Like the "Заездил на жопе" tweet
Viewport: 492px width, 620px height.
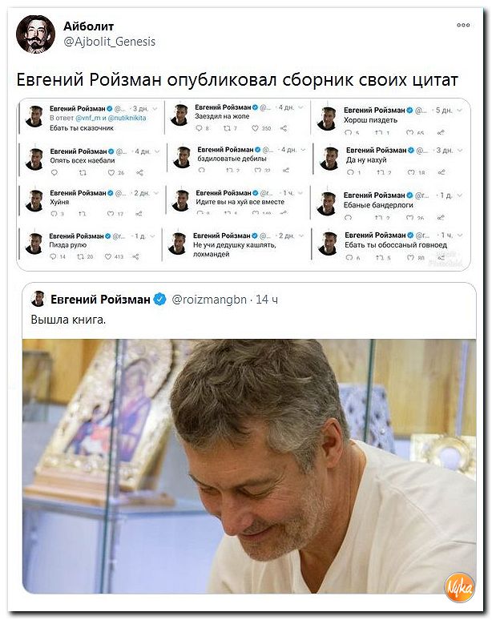tap(255, 128)
